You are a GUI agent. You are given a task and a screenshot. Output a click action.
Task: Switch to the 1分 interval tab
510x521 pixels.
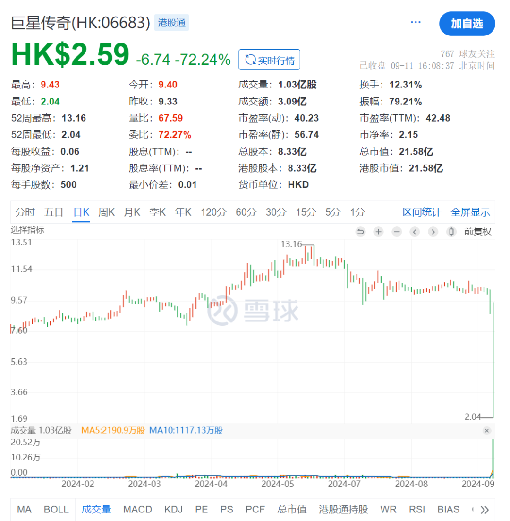(x=357, y=212)
